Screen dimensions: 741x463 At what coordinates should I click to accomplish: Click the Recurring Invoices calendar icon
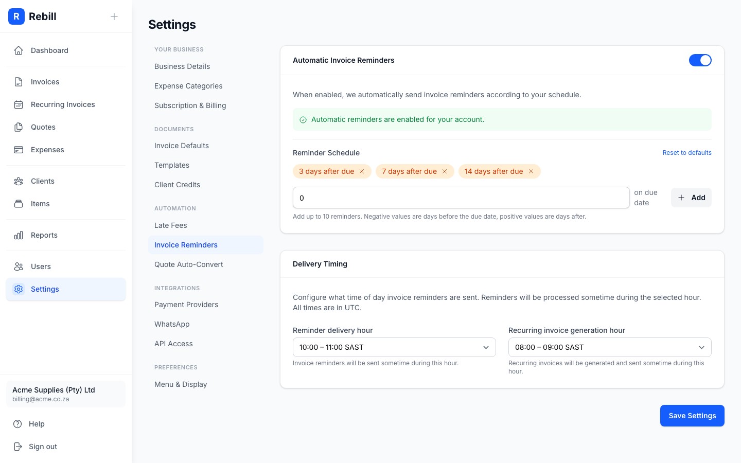tap(19, 104)
